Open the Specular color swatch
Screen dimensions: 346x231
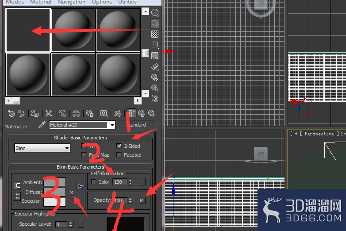(x=54, y=202)
